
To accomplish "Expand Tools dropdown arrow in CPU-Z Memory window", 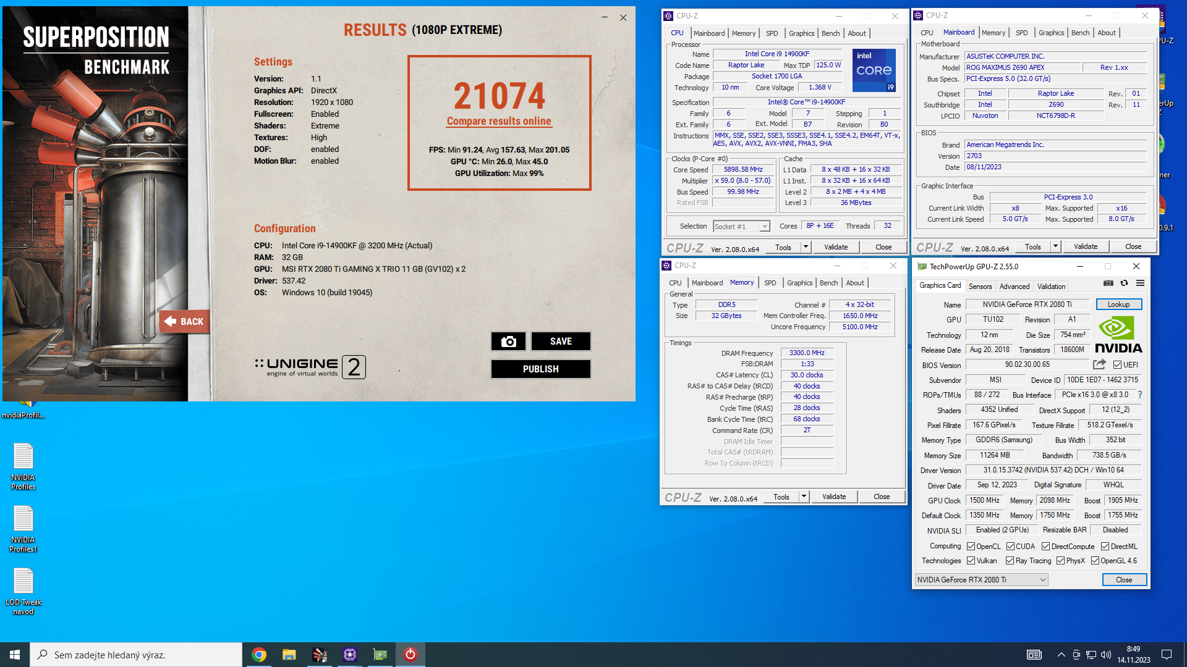I will (x=804, y=497).
